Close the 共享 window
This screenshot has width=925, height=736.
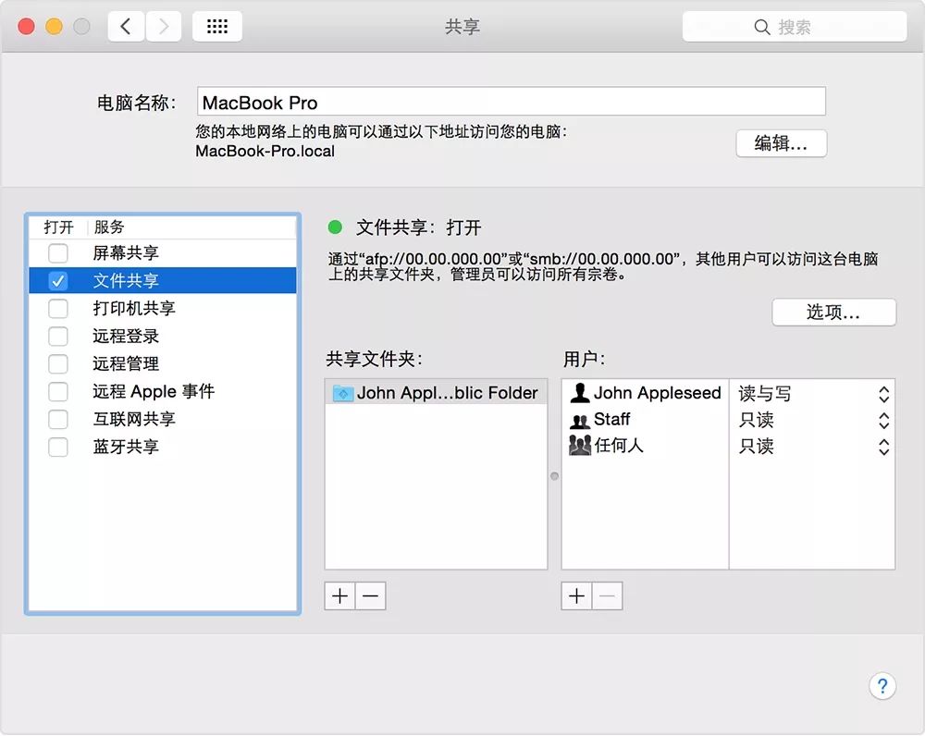click(x=26, y=27)
